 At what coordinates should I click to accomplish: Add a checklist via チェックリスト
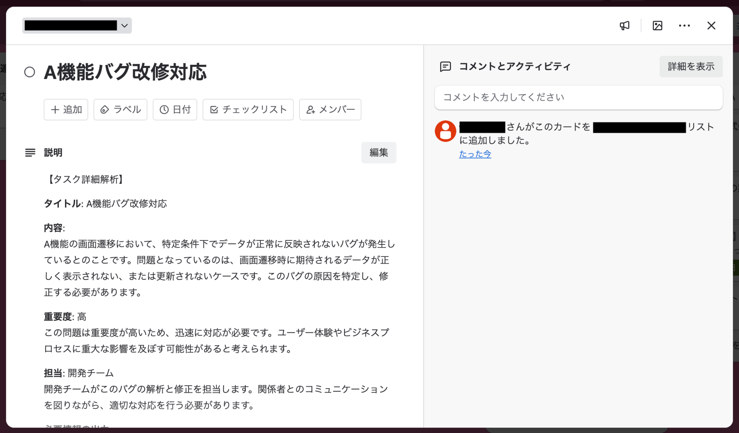(248, 110)
